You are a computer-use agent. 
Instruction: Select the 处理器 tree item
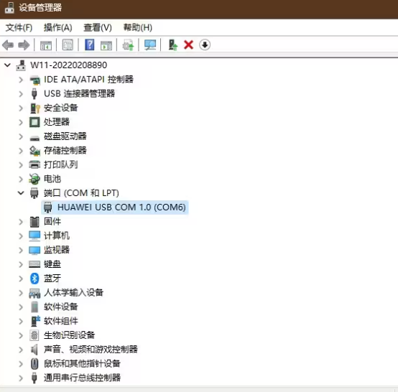click(x=57, y=122)
